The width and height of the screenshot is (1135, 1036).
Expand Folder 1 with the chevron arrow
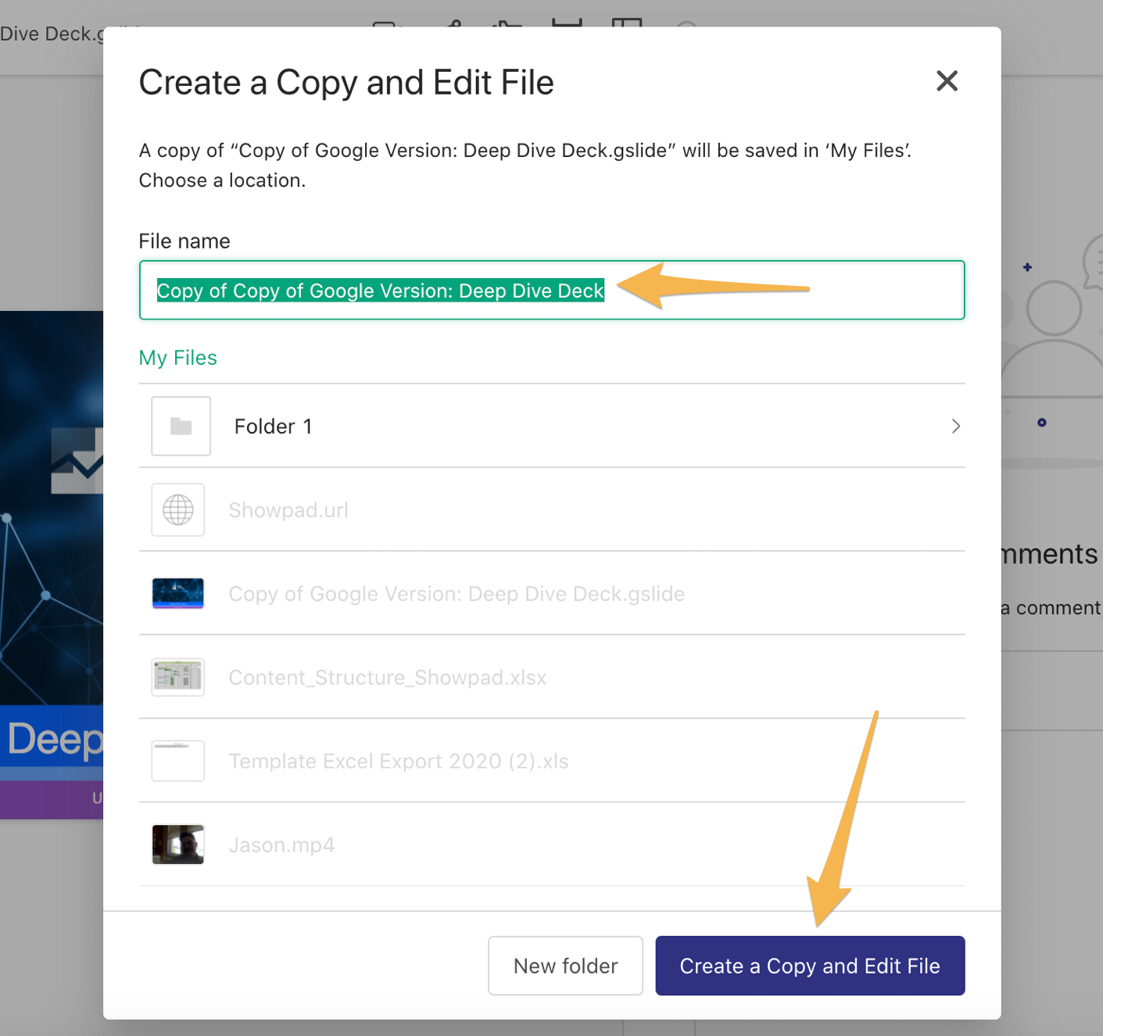[x=955, y=426]
